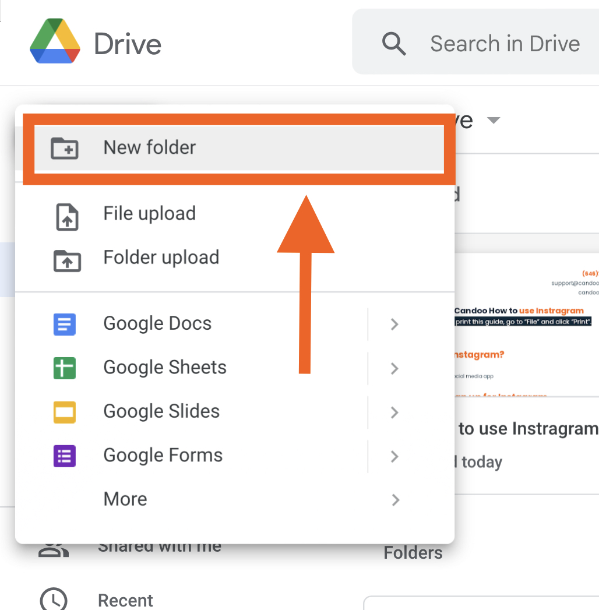The height and width of the screenshot is (610, 599).
Task: Expand Google Forms submenu arrow
Action: (394, 456)
